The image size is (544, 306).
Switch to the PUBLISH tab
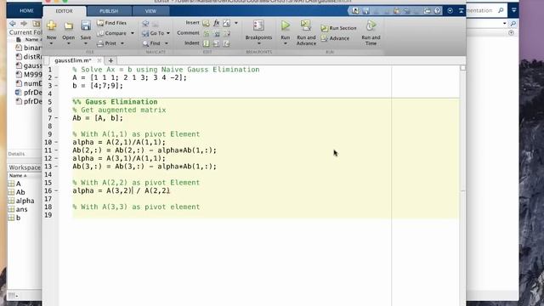point(109,11)
